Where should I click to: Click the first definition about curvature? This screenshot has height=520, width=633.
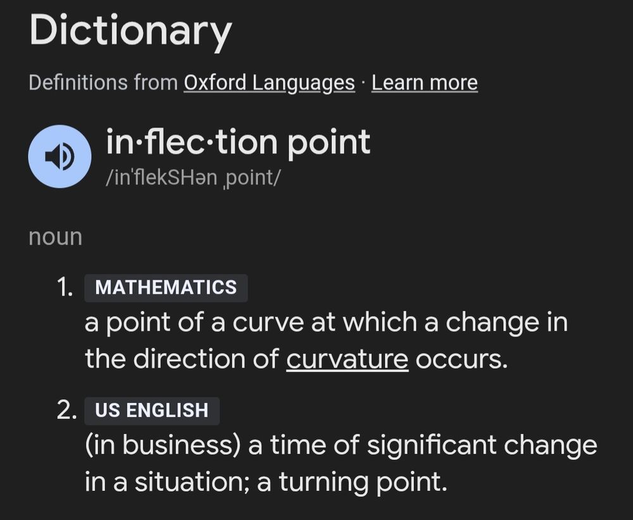point(326,340)
